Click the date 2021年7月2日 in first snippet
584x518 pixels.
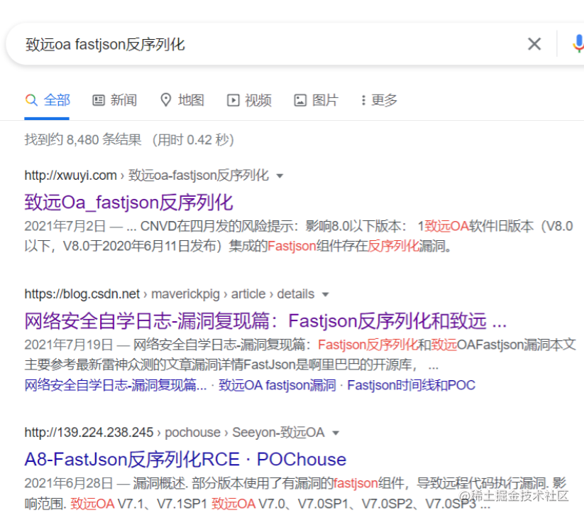pyautogui.click(x=65, y=227)
